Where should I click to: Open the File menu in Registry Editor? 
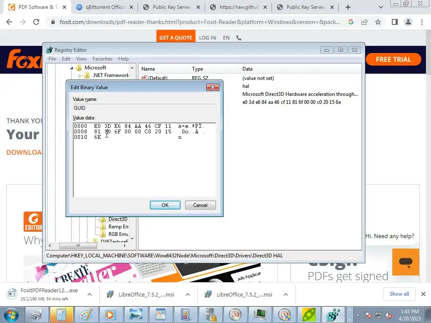52,59
